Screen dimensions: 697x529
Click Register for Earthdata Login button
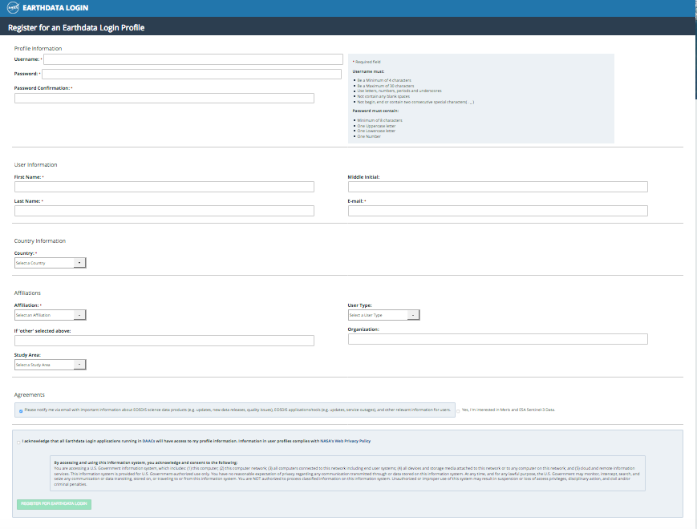(x=54, y=504)
